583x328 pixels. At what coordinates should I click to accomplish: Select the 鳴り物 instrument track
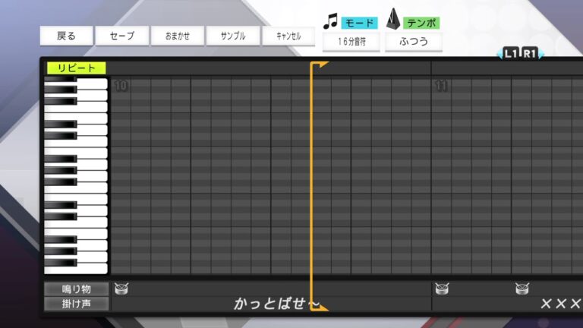coord(76,289)
